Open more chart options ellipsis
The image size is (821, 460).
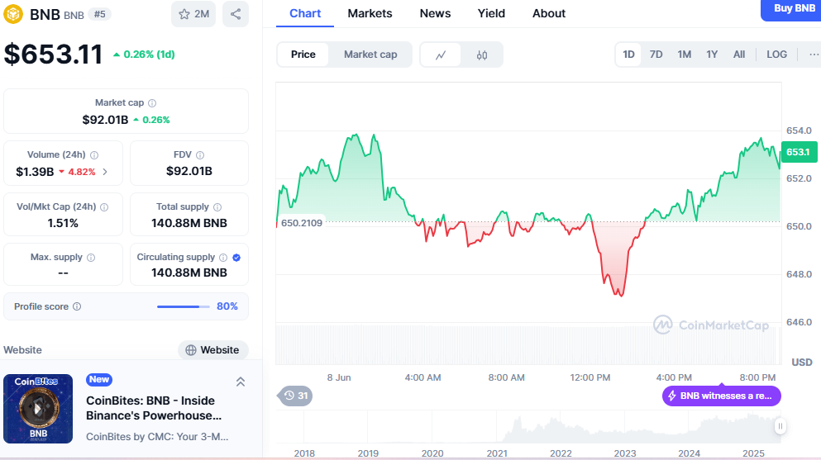tap(814, 55)
